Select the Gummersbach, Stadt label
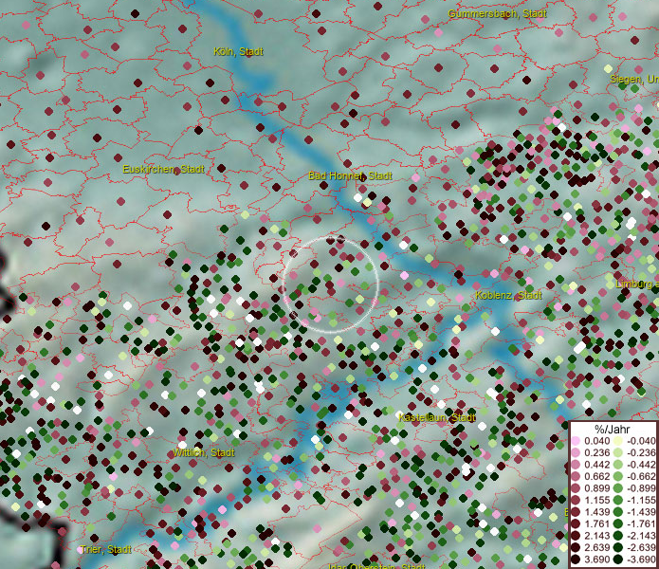This screenshot has width=659, height=569. [x=497, y=13]
